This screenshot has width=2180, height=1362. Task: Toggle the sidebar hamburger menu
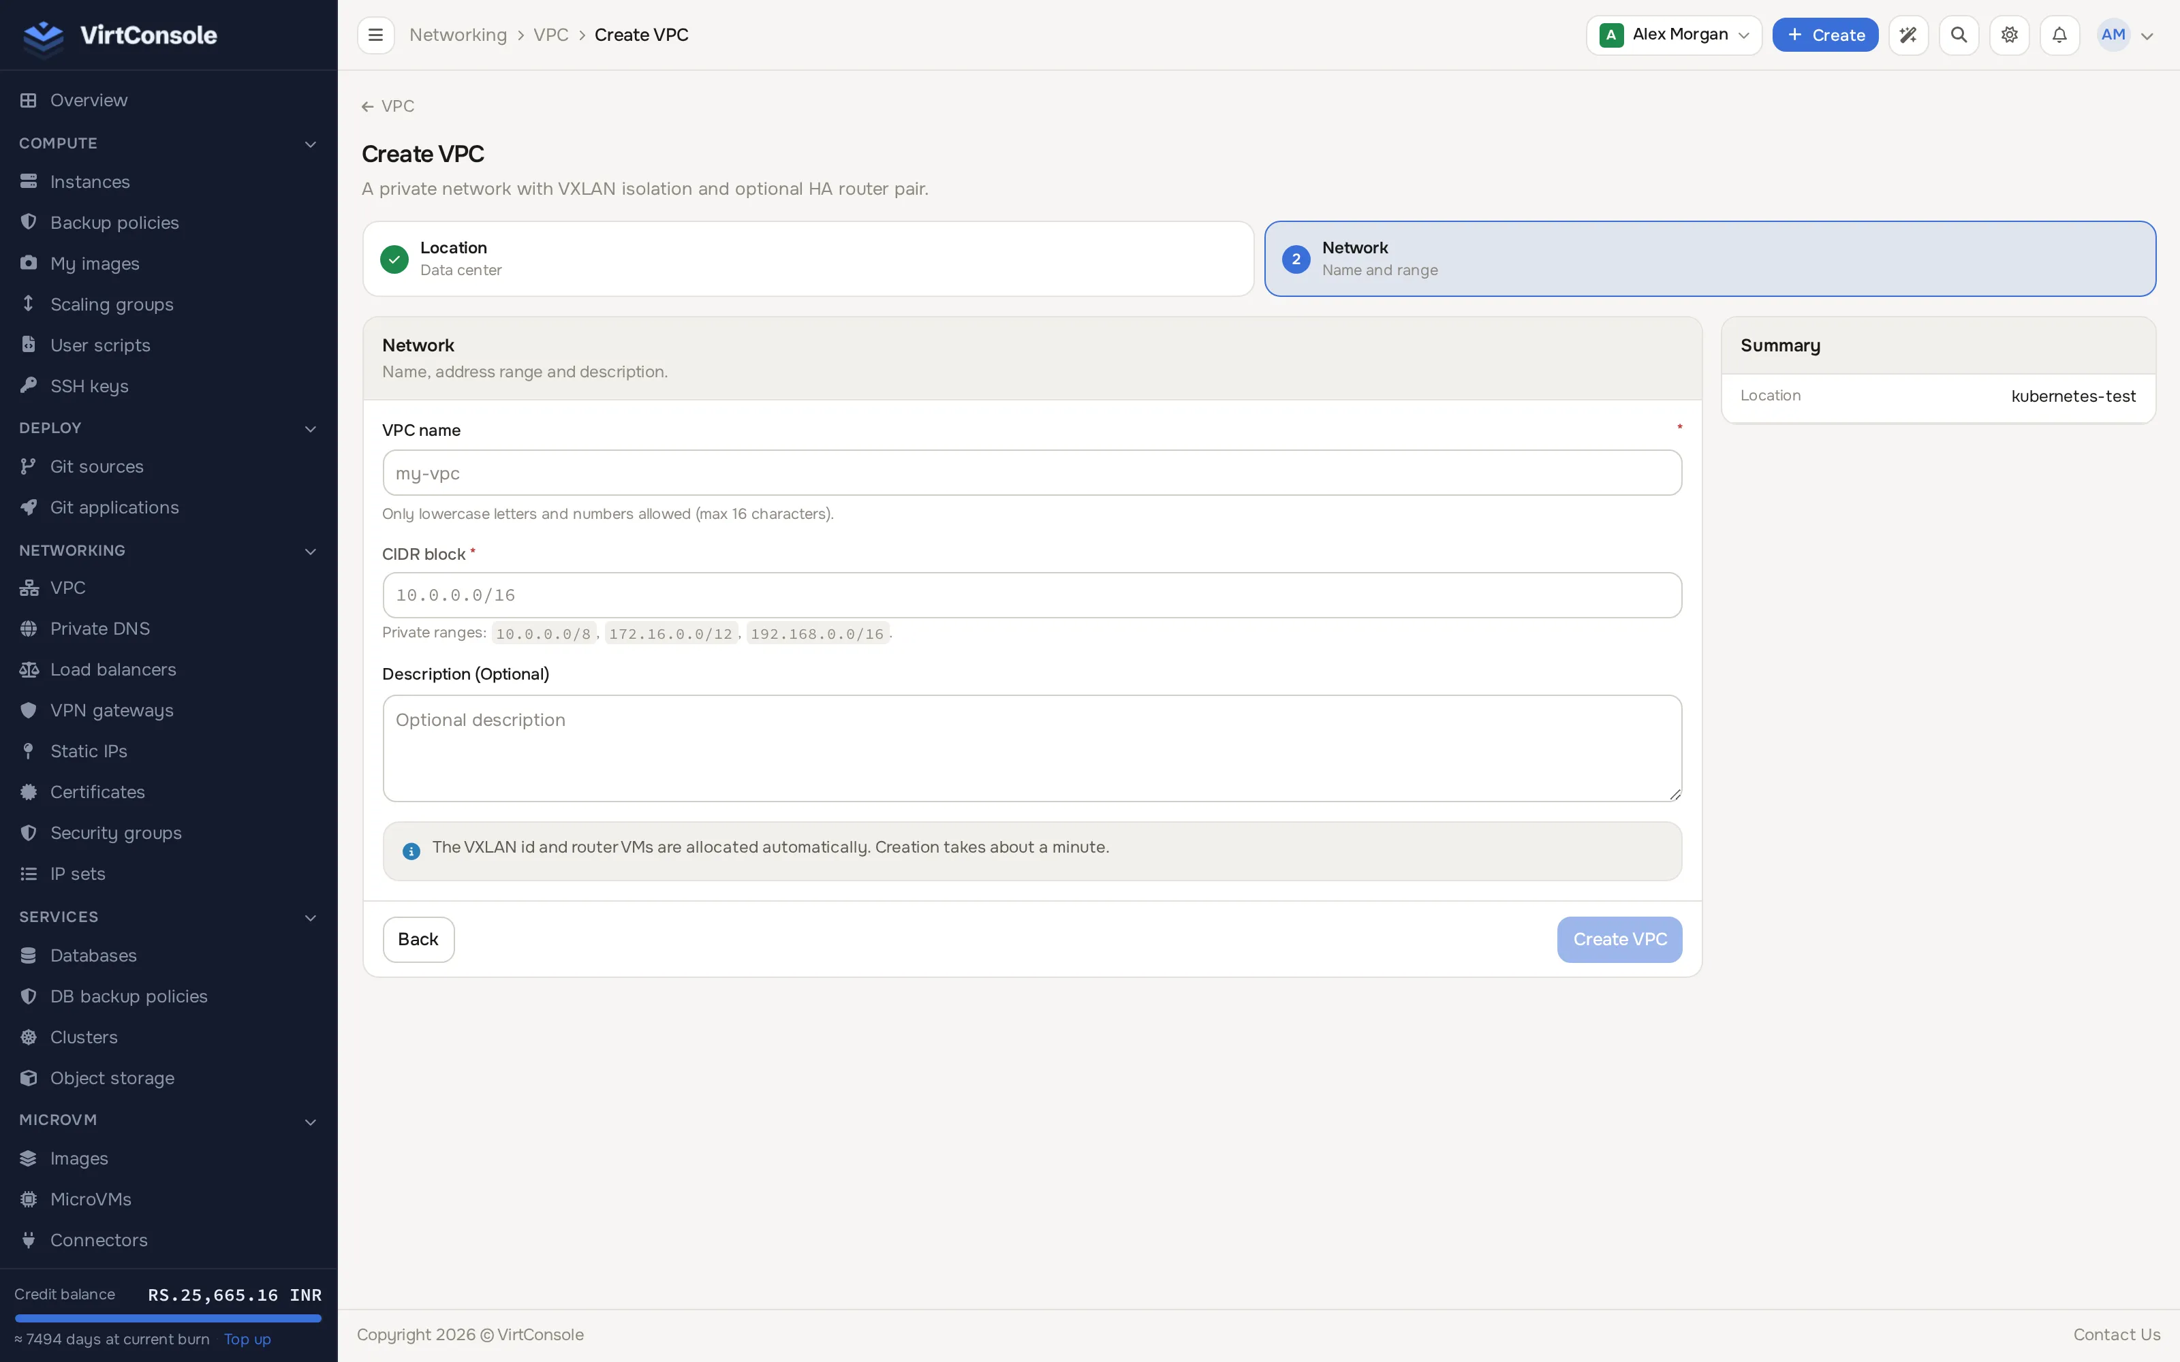375,35
